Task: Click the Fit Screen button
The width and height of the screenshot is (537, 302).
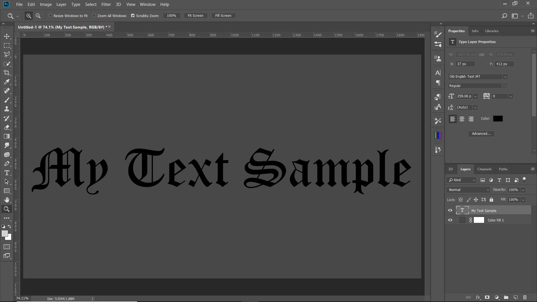Action: tap(196, 16)
